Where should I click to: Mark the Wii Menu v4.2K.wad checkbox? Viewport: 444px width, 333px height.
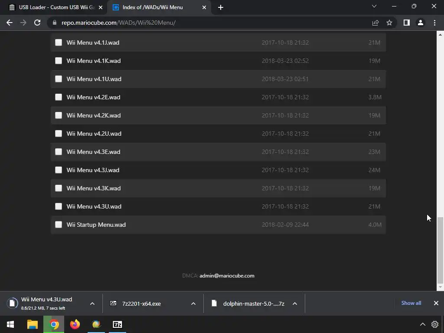(x=59, y=115)
